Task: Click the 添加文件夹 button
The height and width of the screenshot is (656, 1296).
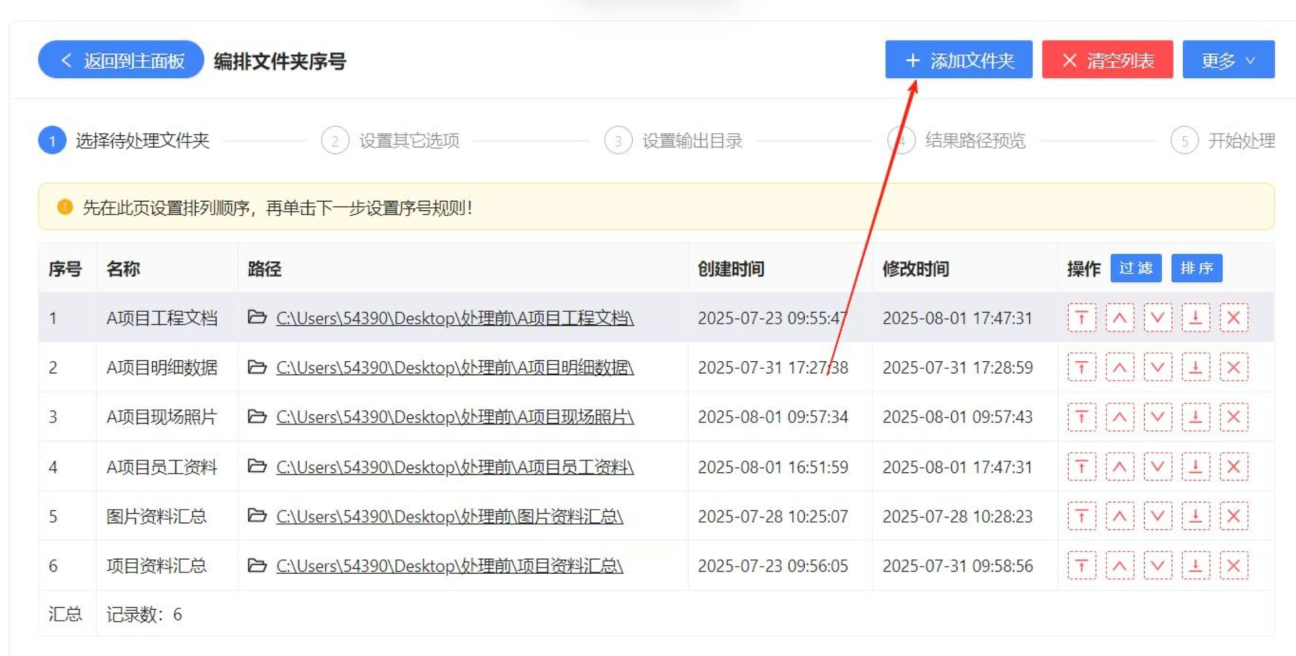Action: (x=958, y=60)
